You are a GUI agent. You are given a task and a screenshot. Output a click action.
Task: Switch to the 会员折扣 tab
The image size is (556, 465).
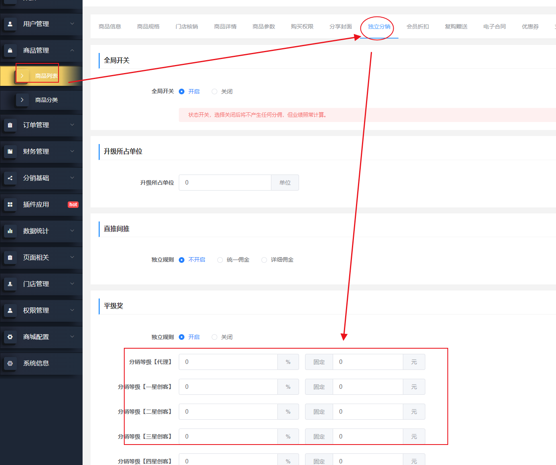point(417,26)
